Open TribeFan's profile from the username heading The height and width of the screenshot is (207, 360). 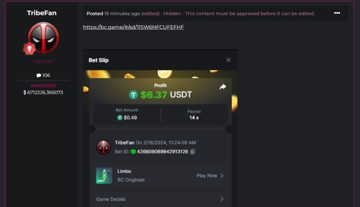(42, 13)
